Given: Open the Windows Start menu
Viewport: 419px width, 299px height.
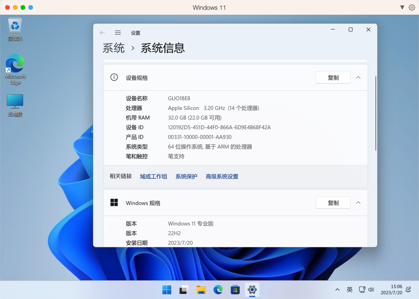Looking at the screenshot, I should coord(167,290).
